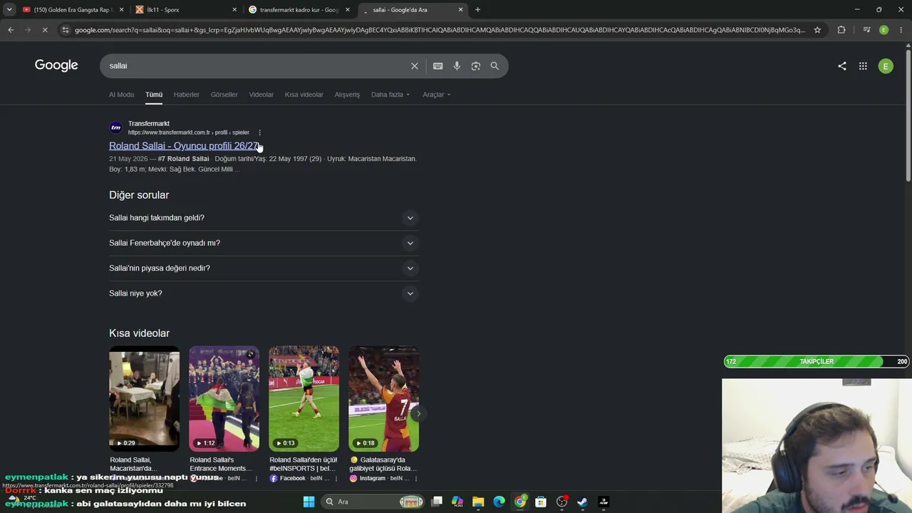Open the Araçlar tools dropdown

click(436, 95)
